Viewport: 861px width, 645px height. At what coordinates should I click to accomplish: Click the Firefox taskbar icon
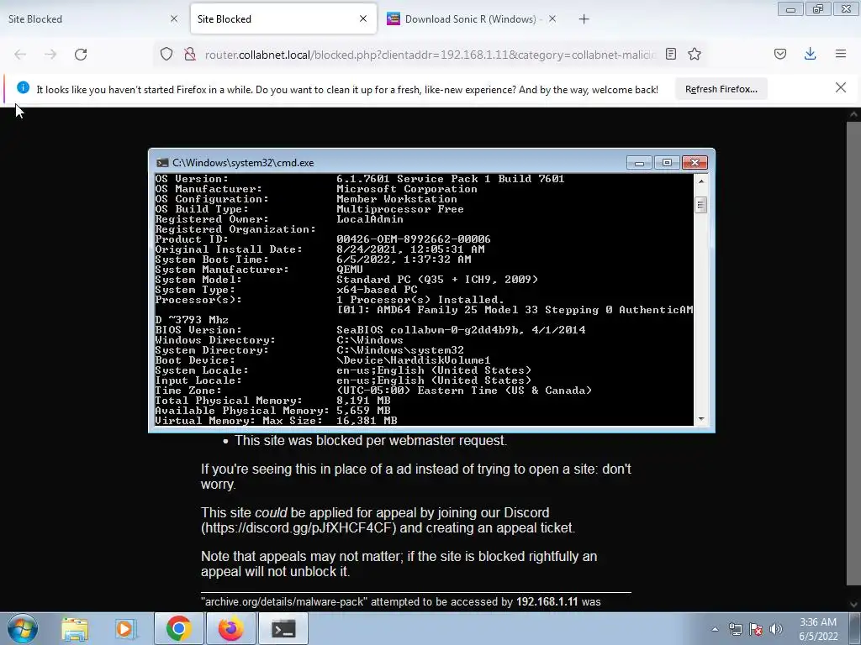tap(231, 628)
